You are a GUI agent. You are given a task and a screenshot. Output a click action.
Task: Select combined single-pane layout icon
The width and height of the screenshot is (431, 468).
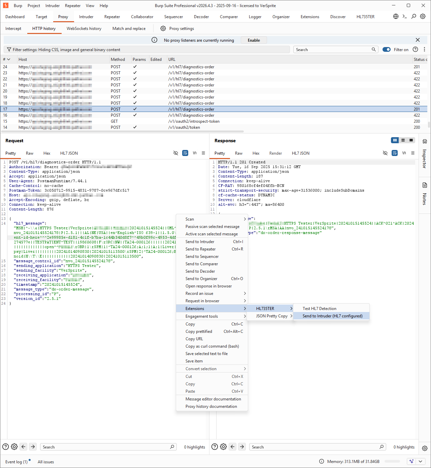411,140
